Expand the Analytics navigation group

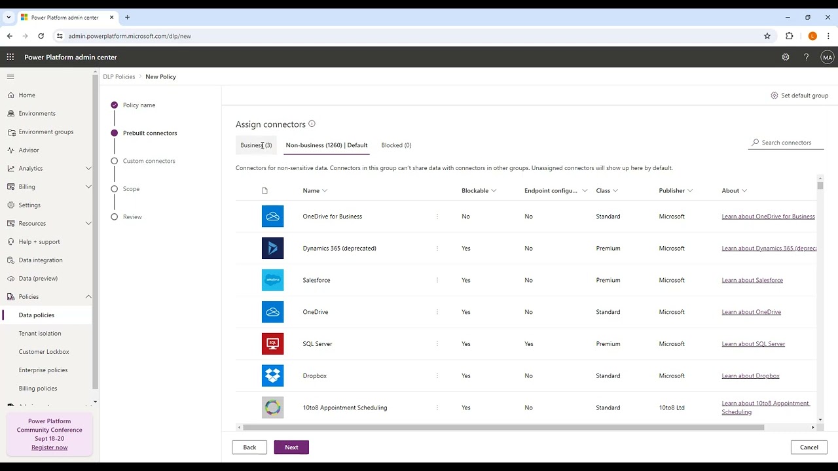coord(88,168)
